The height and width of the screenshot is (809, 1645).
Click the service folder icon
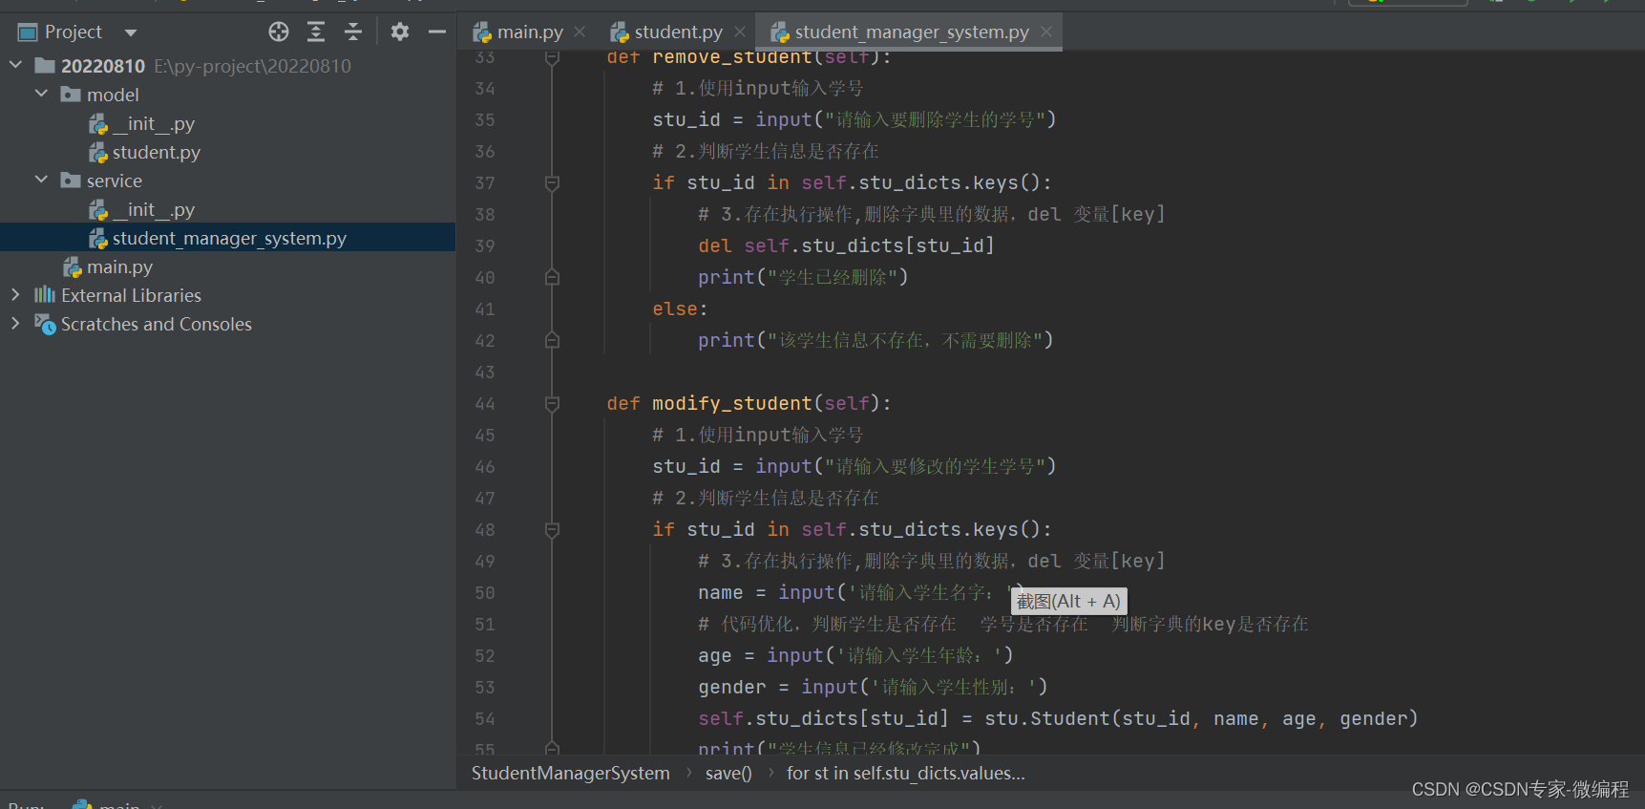click(x=71, y=180)
